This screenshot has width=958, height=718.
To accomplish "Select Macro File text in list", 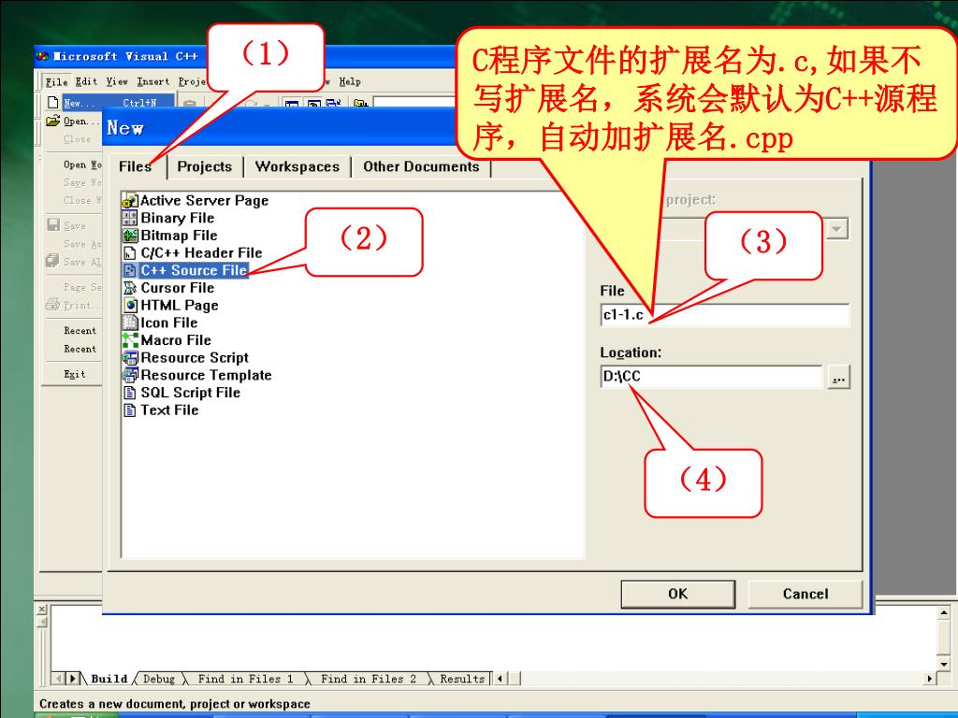I will pyautogui.click(x=176, y=340).
